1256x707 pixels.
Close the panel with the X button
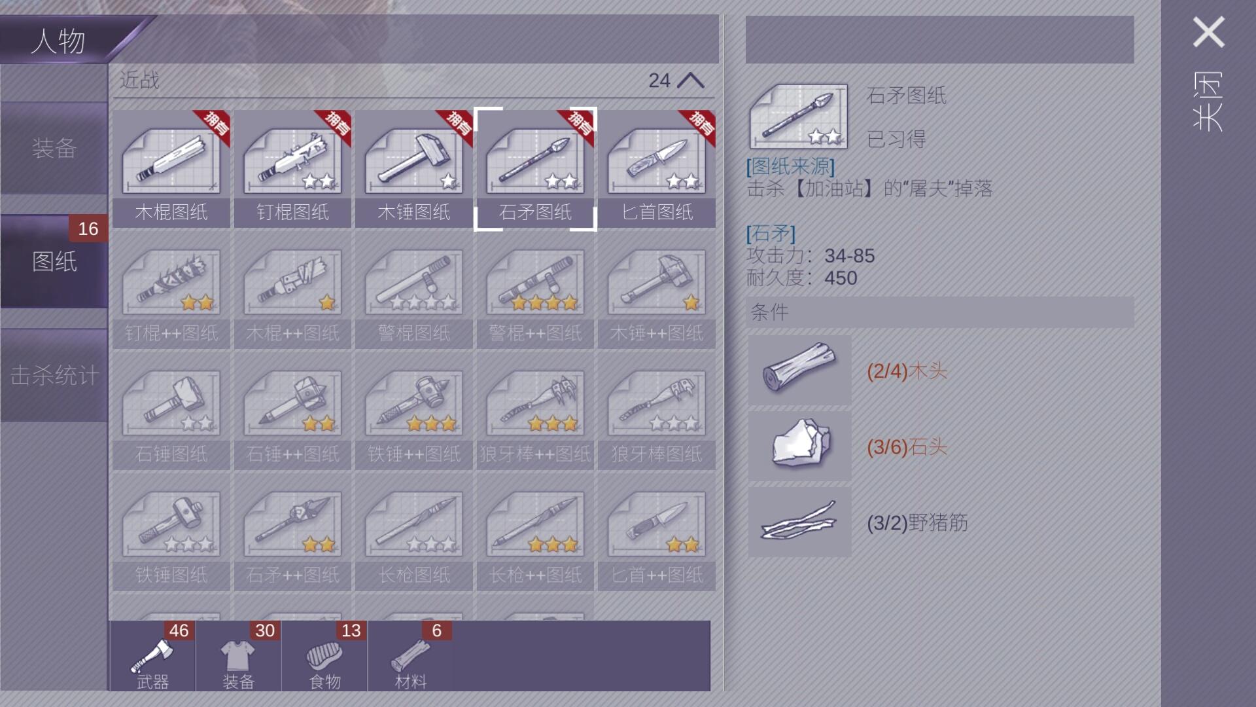click(1208, 32)
